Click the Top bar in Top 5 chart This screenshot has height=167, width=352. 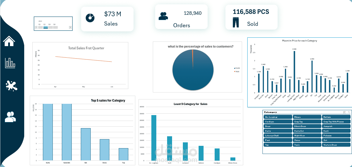[x=123, y=154]
